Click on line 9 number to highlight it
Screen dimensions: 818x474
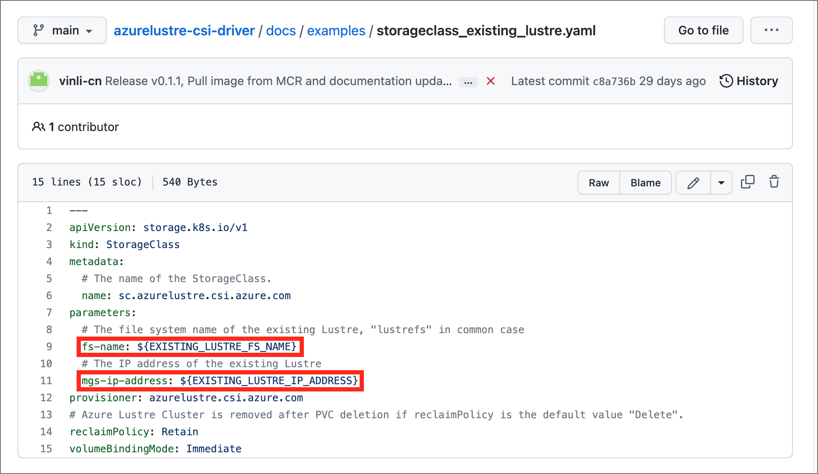tap(49, 346)
